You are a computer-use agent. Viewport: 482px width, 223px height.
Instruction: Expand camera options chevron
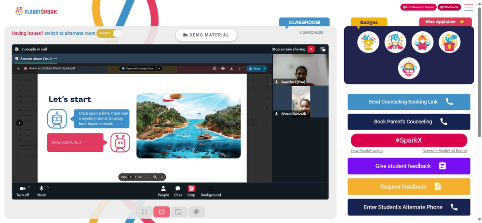29,187
